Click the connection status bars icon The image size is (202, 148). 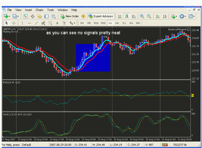click(165, 145)
